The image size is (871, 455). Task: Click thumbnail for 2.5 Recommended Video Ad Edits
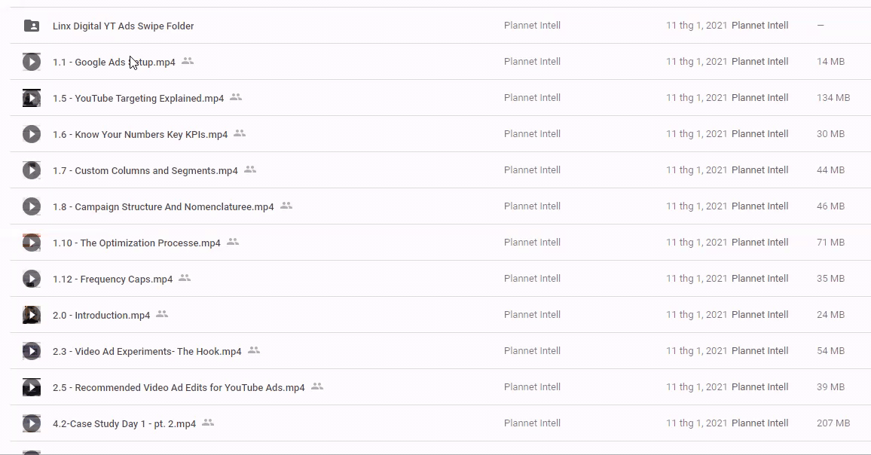point(32,387)
